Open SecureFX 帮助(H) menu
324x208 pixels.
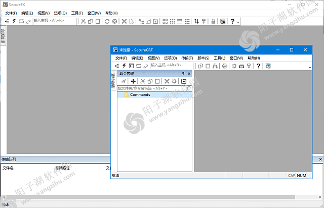[111, 13]
